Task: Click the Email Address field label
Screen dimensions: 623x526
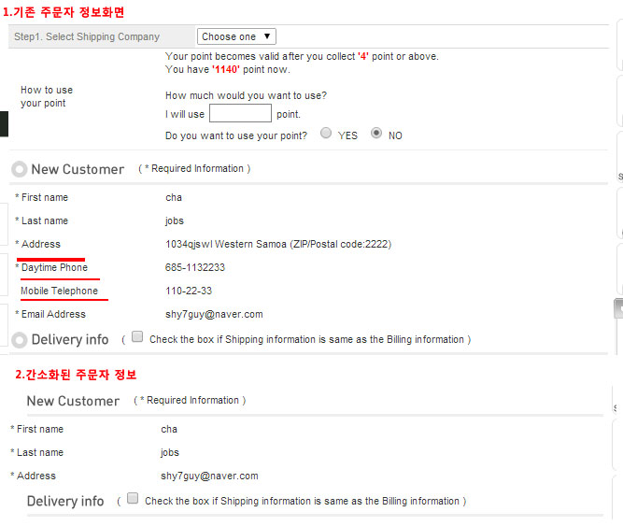Action: pyautogui.click(x=53, y=315)
